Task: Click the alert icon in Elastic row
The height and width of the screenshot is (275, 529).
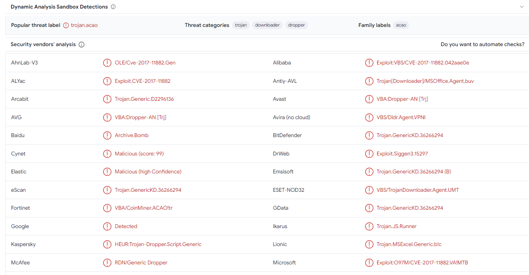Action: [x=107, y=172]
